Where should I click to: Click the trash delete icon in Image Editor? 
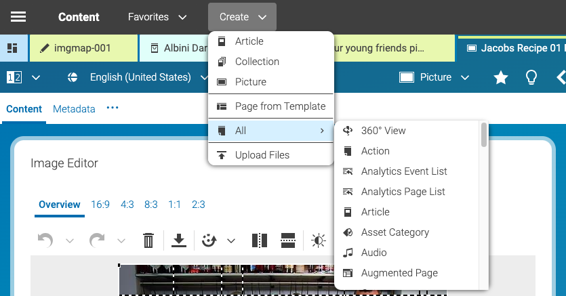click(x=148, y=240)
